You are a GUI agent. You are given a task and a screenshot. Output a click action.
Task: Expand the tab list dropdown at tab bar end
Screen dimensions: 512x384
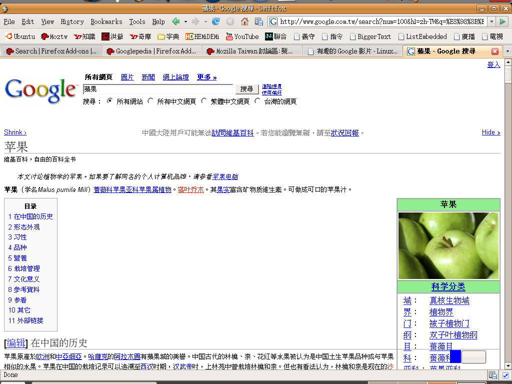[507, 51]
